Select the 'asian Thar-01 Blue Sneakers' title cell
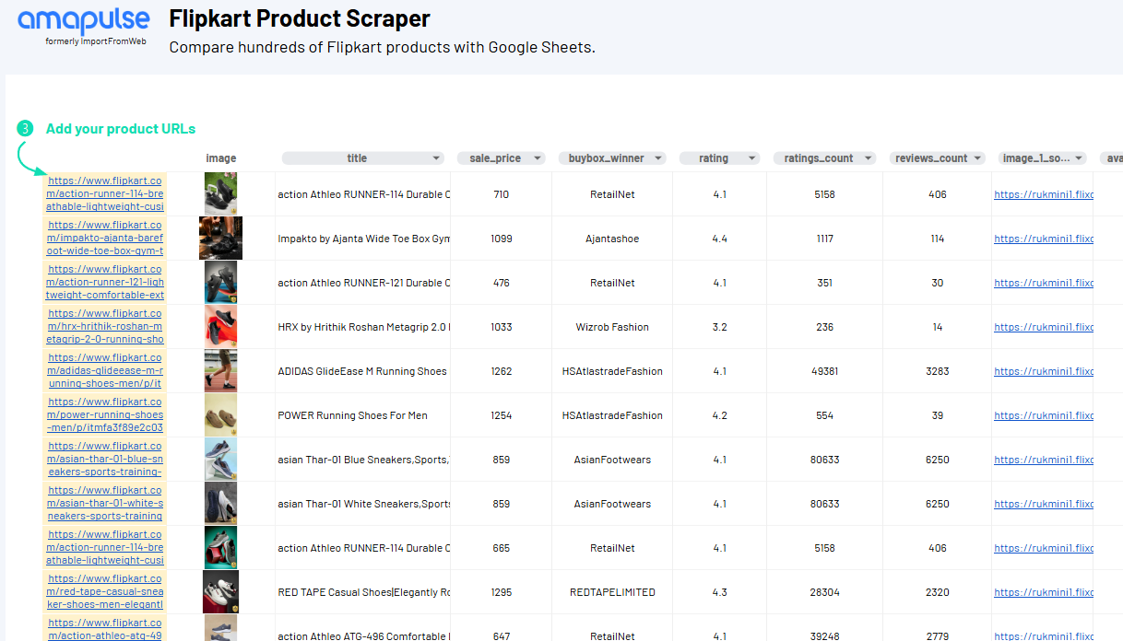 363,460
